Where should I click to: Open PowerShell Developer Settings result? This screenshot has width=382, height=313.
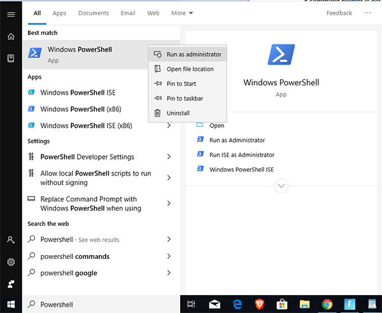tap(101, 156)
